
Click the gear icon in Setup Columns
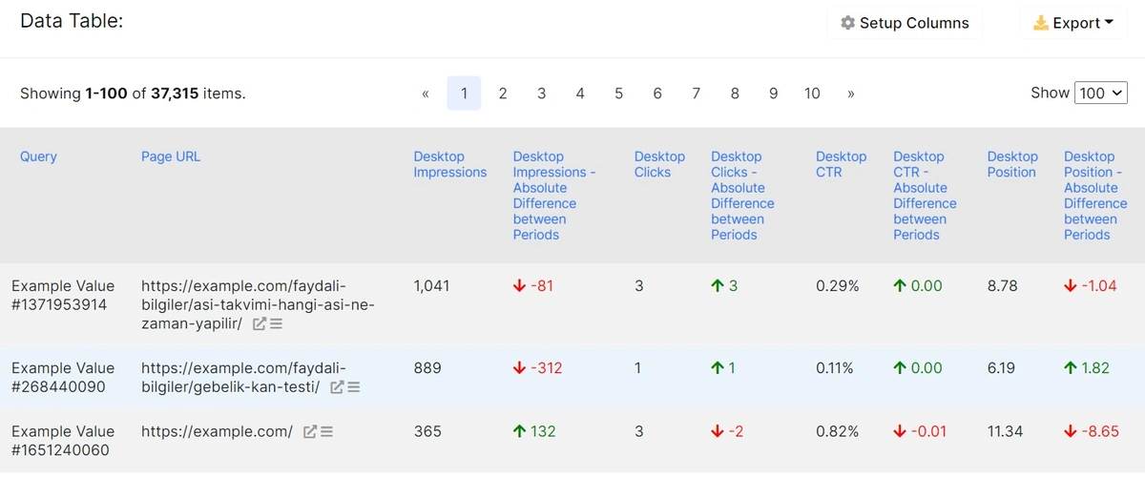pyautogui.click(x=847, y=23)
